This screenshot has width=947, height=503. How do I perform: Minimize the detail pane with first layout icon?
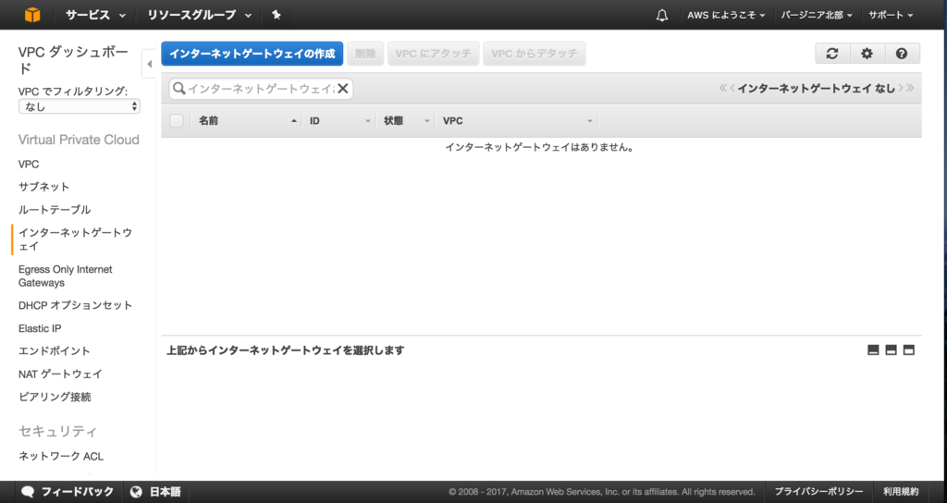tap(873, 350)
